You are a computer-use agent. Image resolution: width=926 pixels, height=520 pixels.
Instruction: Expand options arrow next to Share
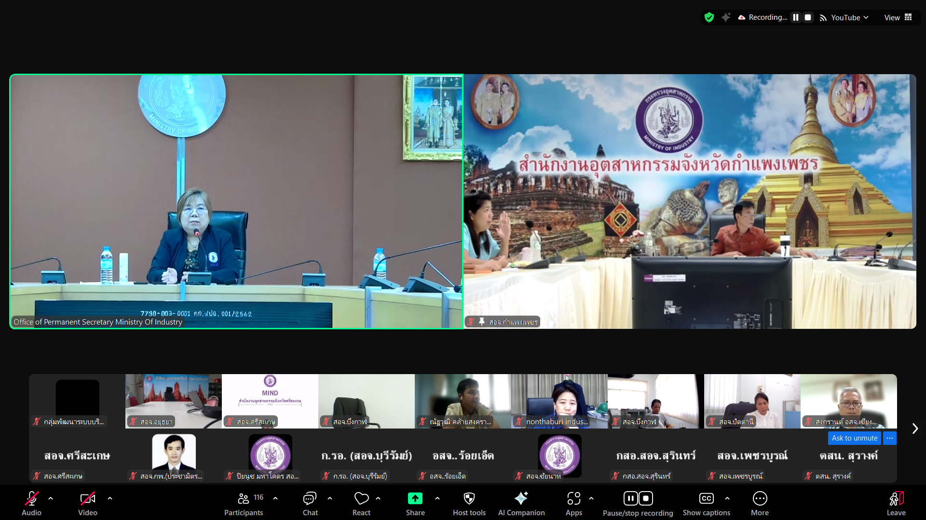437,499
